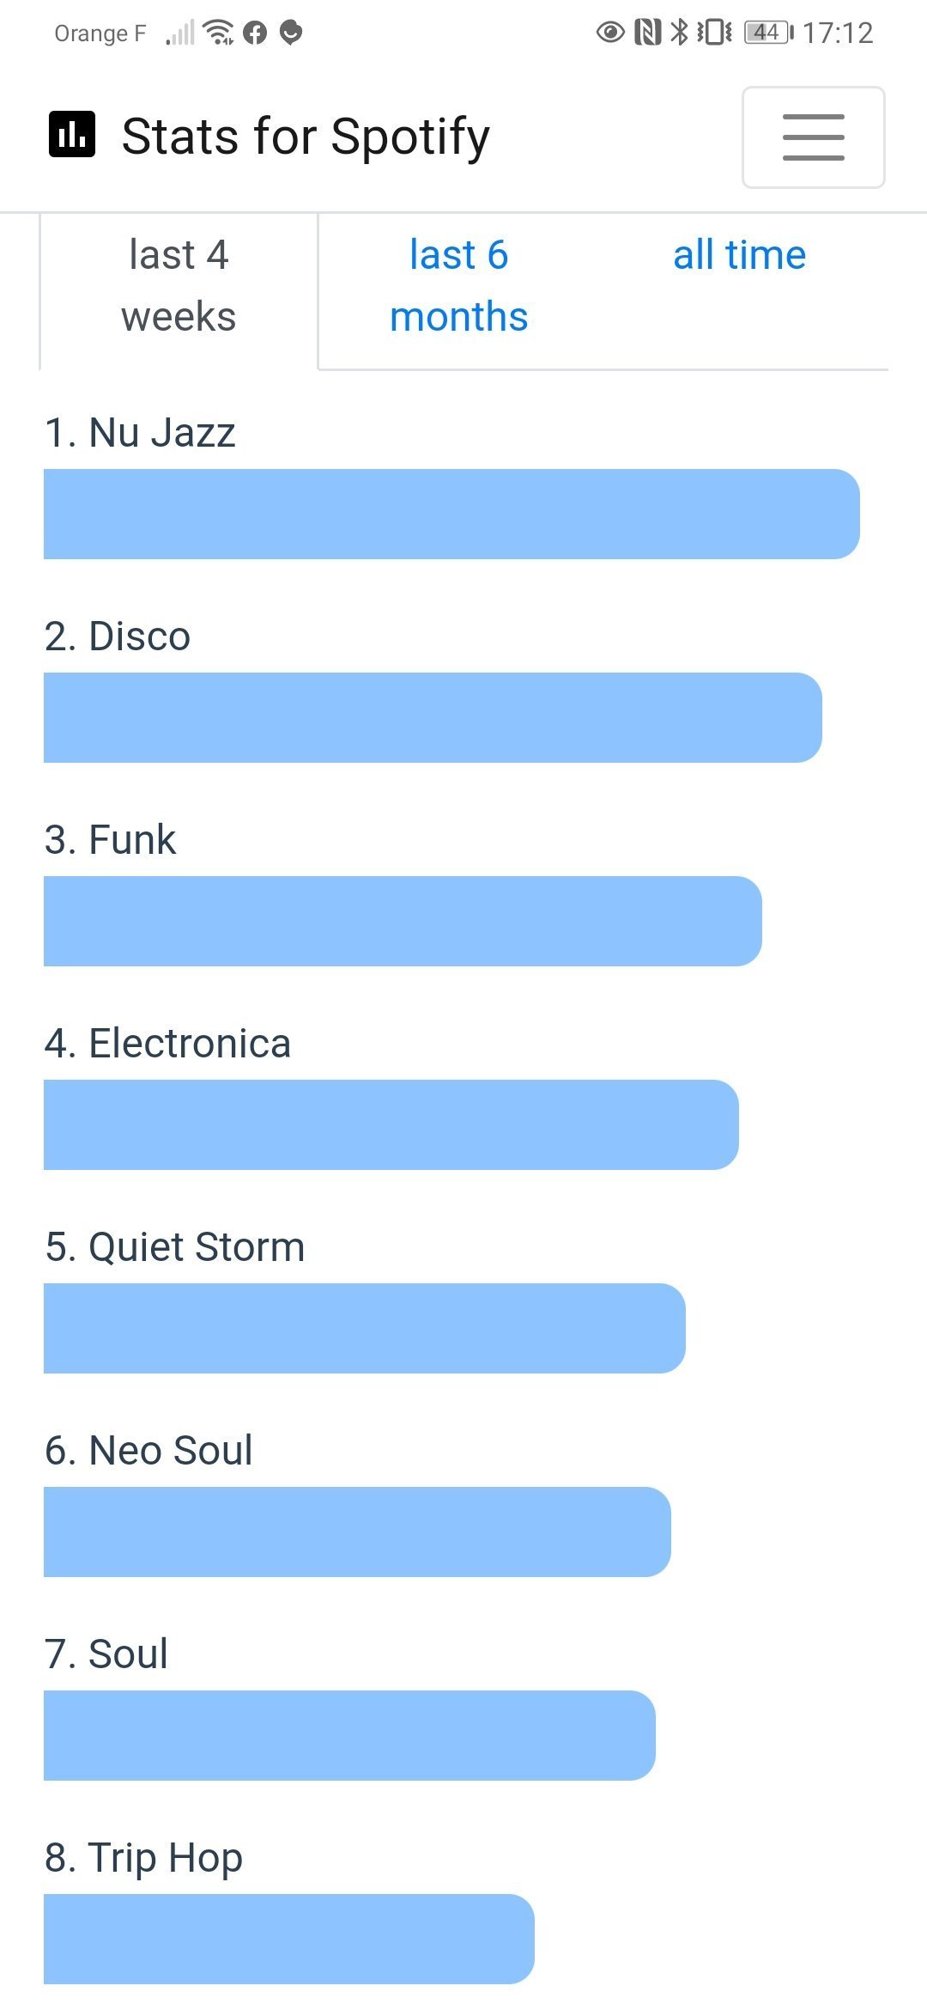Tap the vibrate mode status icon
The height and width of the screenshot is (2010, 927).
tap(714, 33)
